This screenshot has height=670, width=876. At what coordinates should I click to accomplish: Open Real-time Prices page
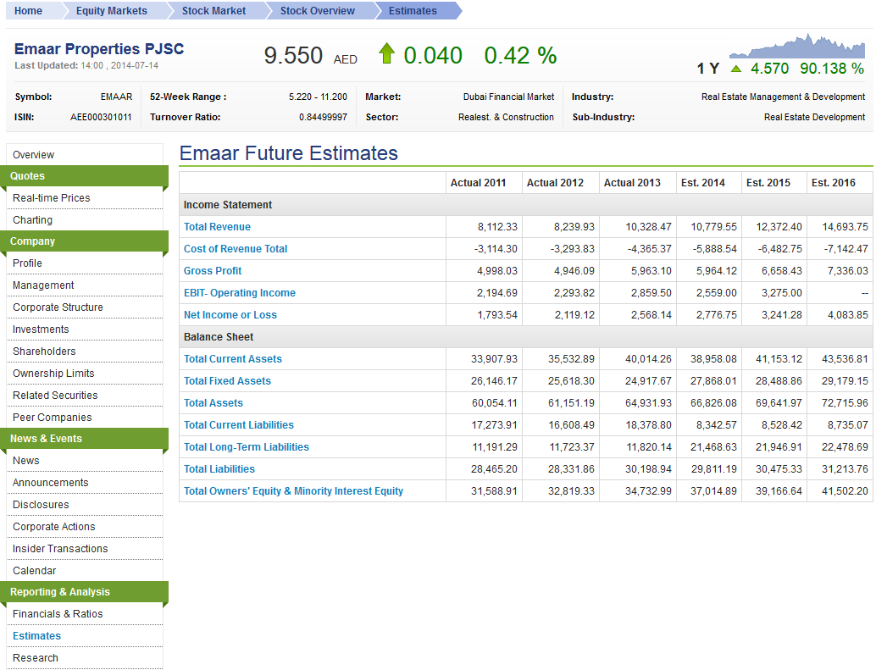[52, 197]
